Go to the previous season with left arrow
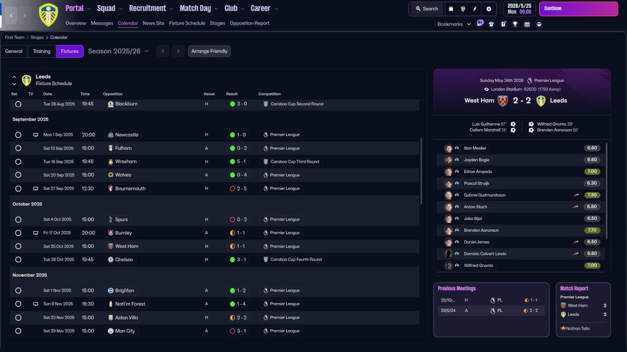Image resolution: width=627 pixels, height=352 pixels. (163, 51)
